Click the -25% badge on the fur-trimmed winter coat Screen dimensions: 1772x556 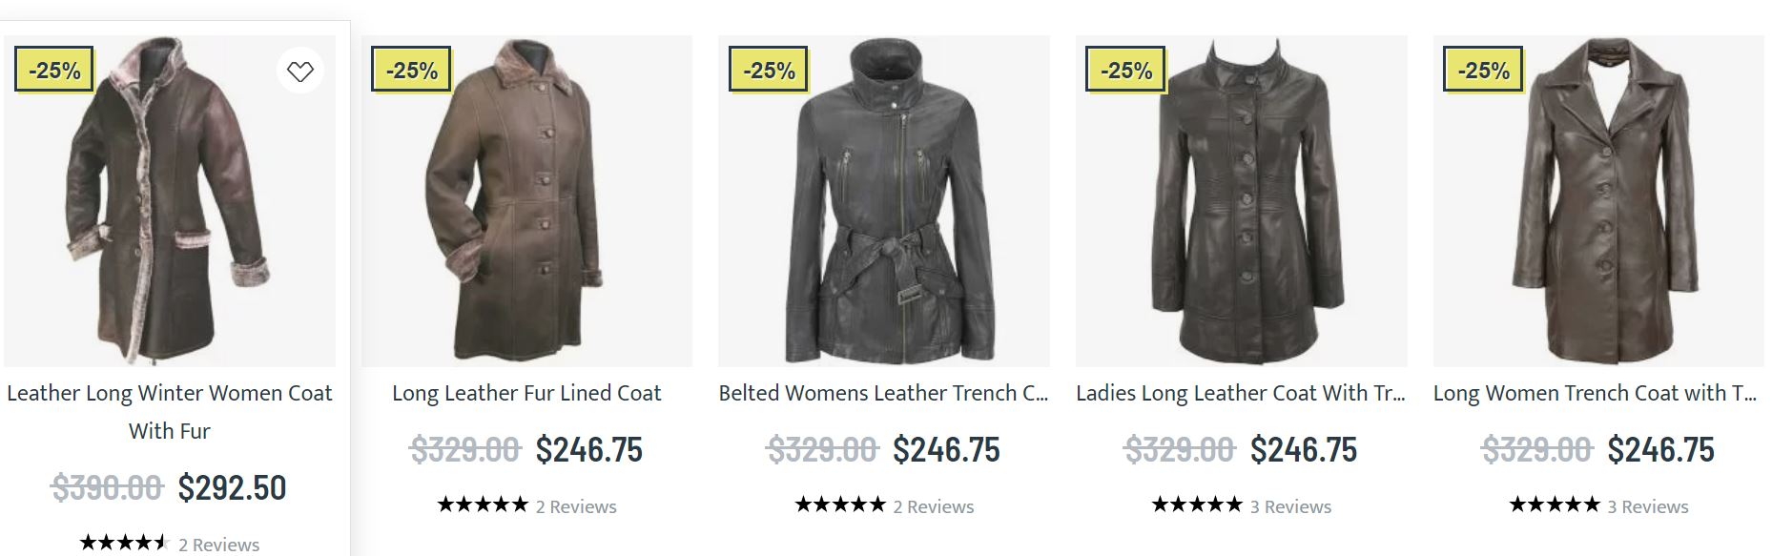54,70
